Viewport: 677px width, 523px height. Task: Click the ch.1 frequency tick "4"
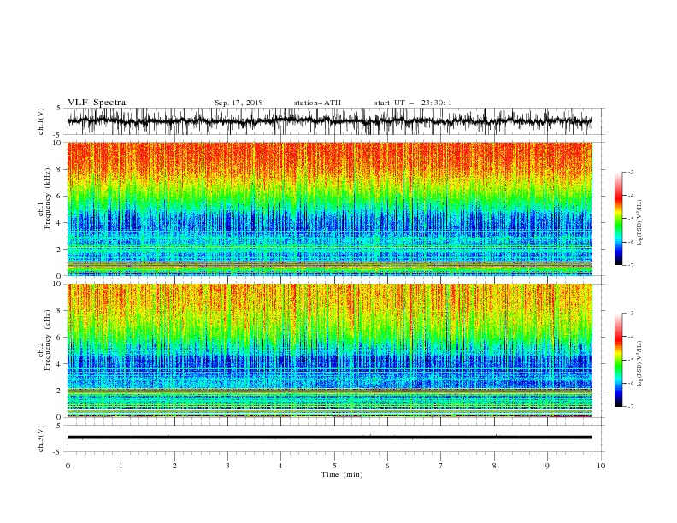pos(61,223)
